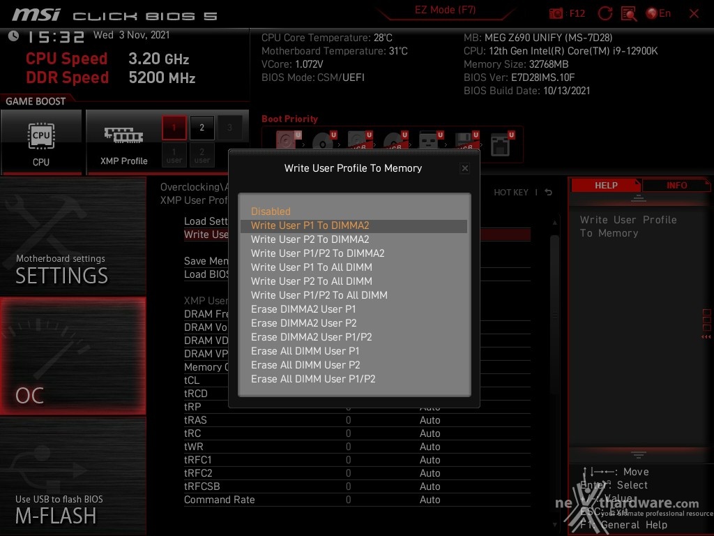Change language using the globe En icon
The height and width of the screenshot is (536, 714).
[x=658, y=14]
